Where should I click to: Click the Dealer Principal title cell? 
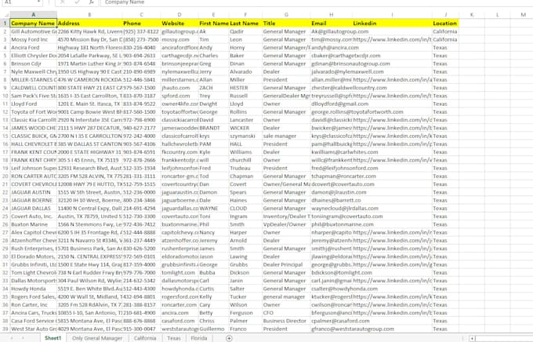tap(286, 264)
